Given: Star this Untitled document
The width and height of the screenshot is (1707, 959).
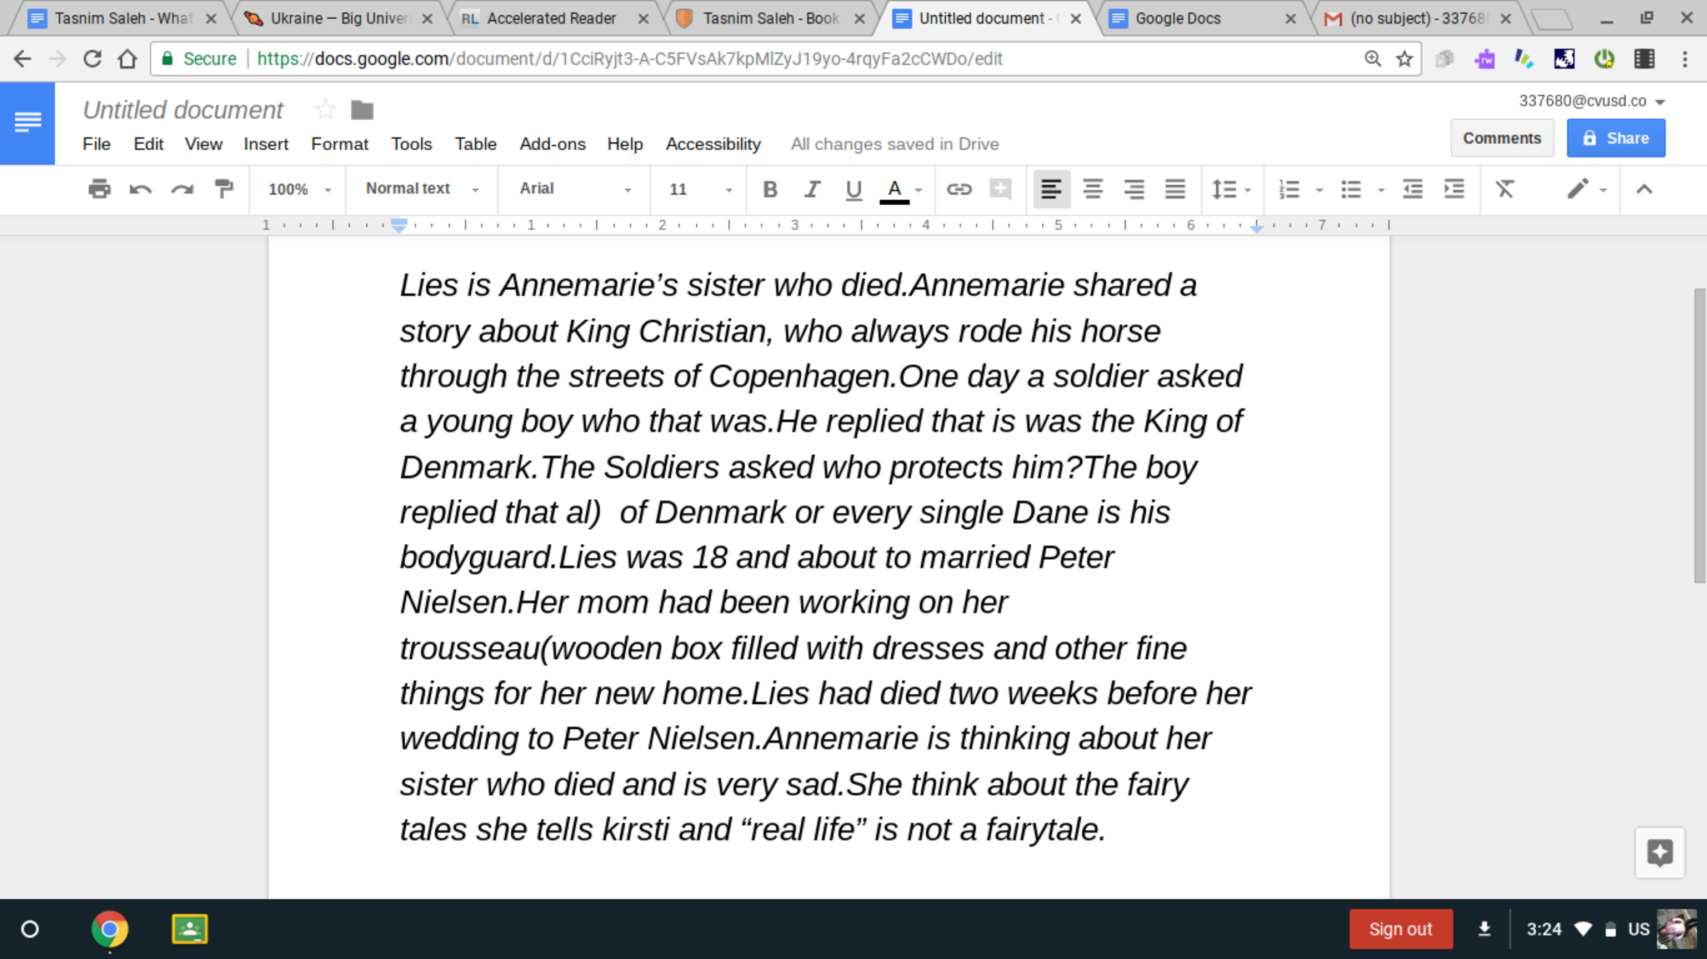Looking at the screenshot, I should (x=325, y=109).
